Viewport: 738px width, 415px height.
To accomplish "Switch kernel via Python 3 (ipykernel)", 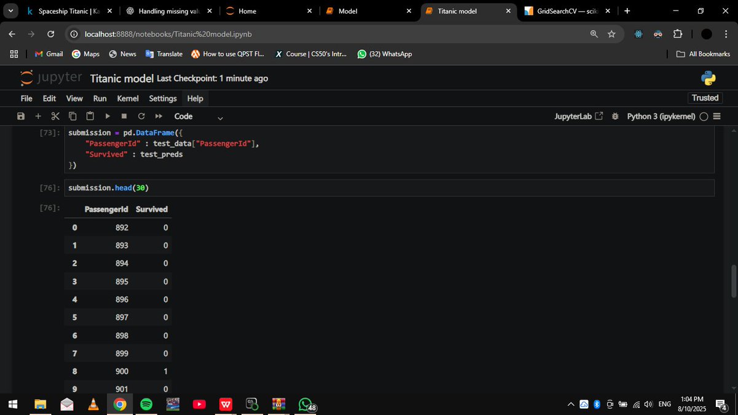I will tap(661, 116).
